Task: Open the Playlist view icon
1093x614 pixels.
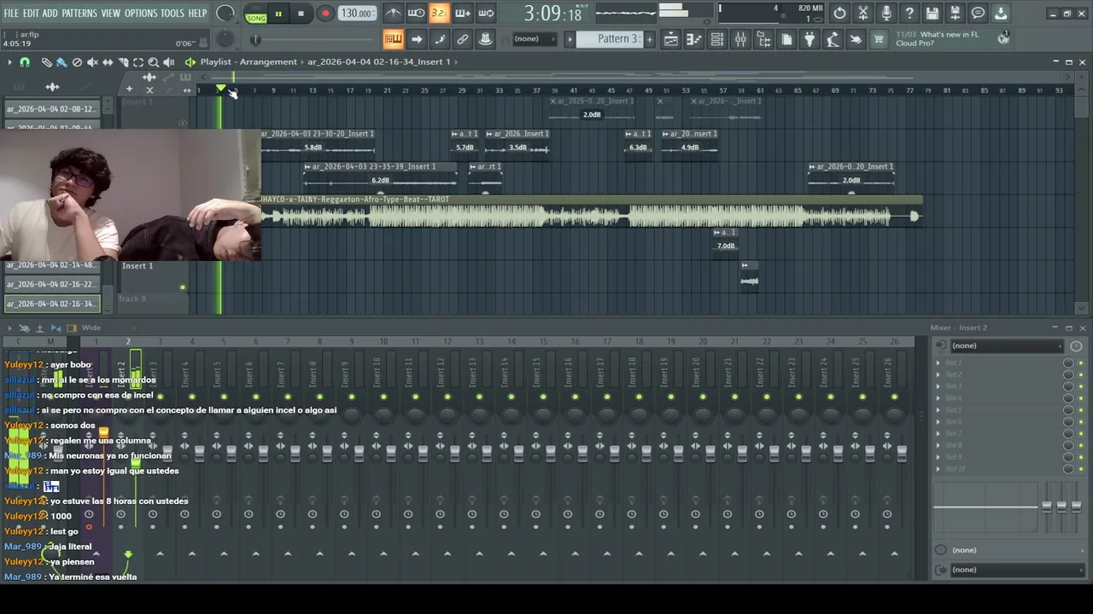Action: point(671,39)
